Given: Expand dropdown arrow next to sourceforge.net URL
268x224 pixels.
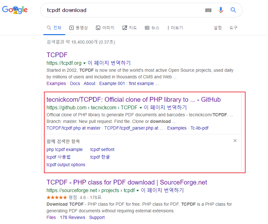Looking at the screenshot, I should [138, 191].
